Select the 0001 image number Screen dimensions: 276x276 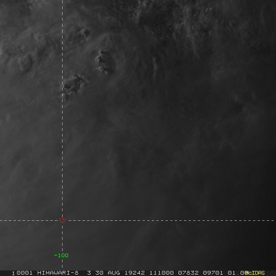[24, 273]
